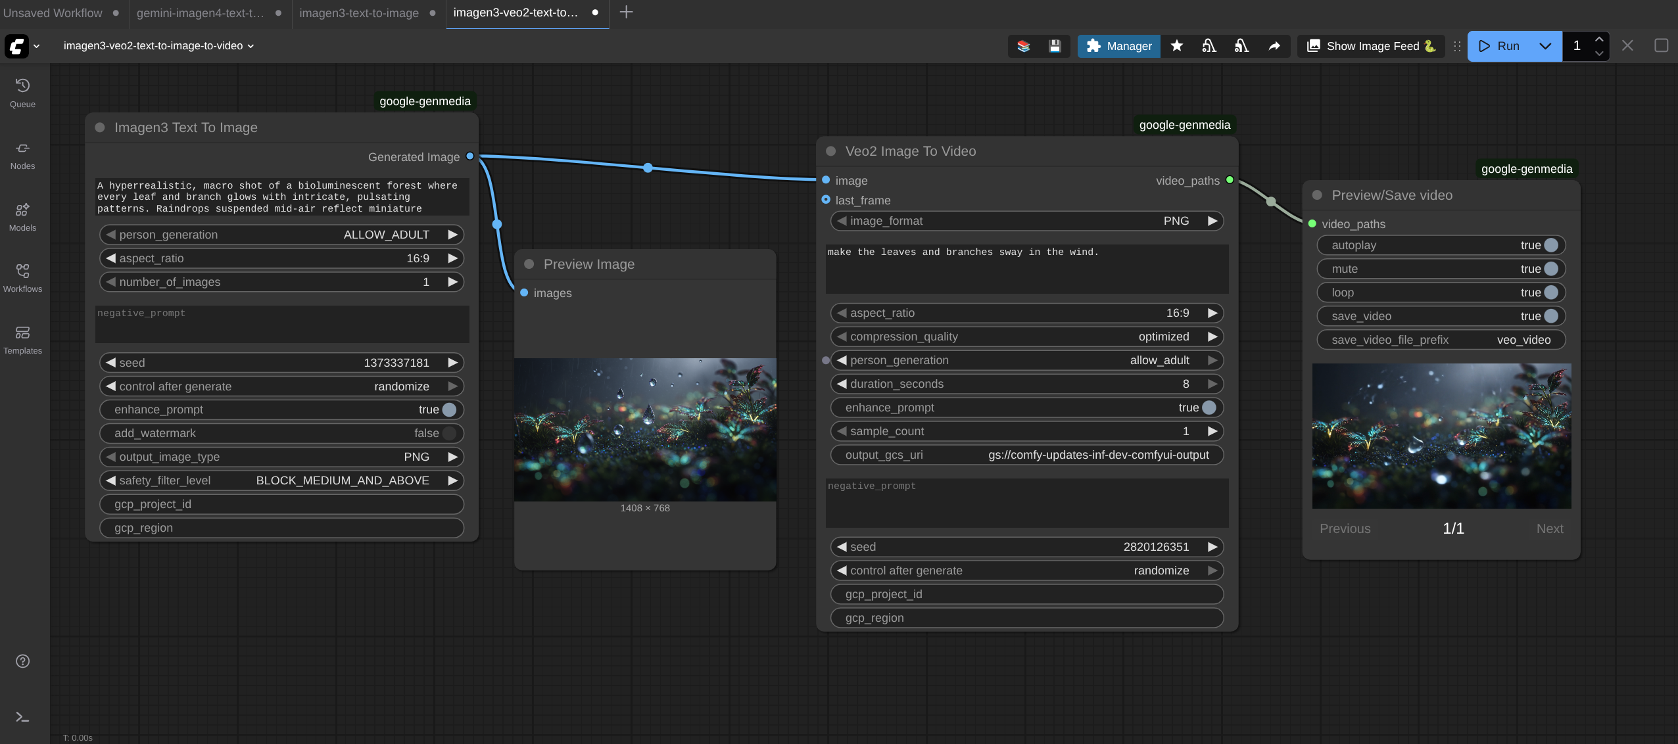Click the star favorites icon
The width and height of the screenshot is (1678, 744).
point(1177,46)
